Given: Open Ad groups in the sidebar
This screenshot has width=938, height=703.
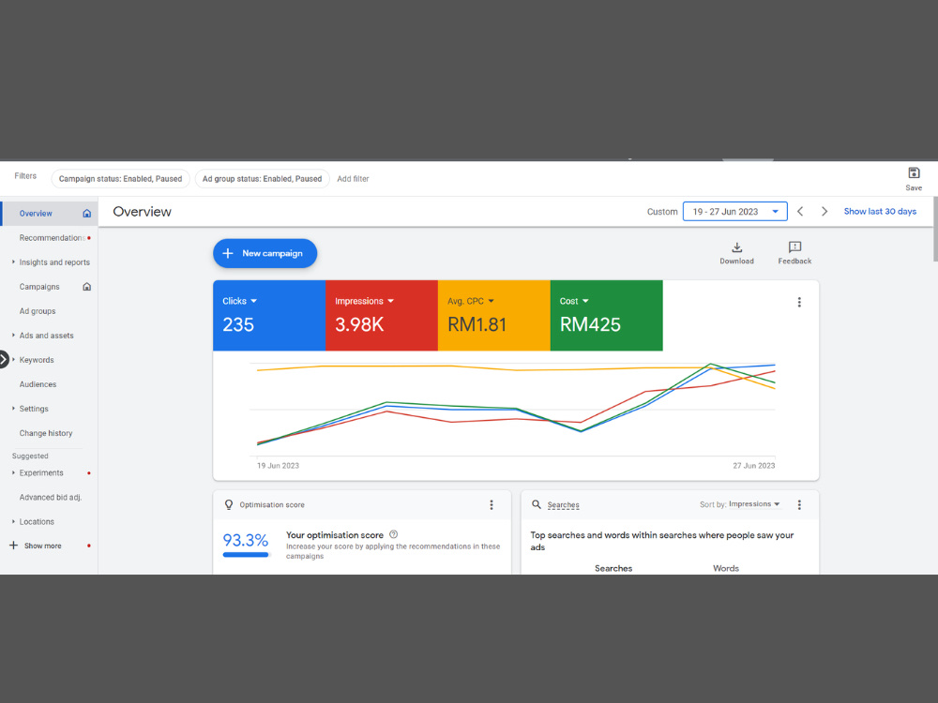Looking at the screenshot, I should [38, 311].
